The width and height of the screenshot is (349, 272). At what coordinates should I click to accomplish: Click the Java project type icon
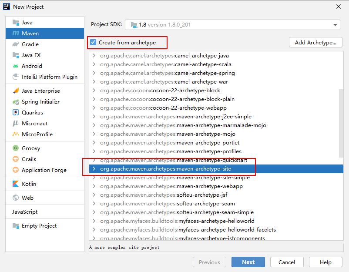[x=16, y=23]
